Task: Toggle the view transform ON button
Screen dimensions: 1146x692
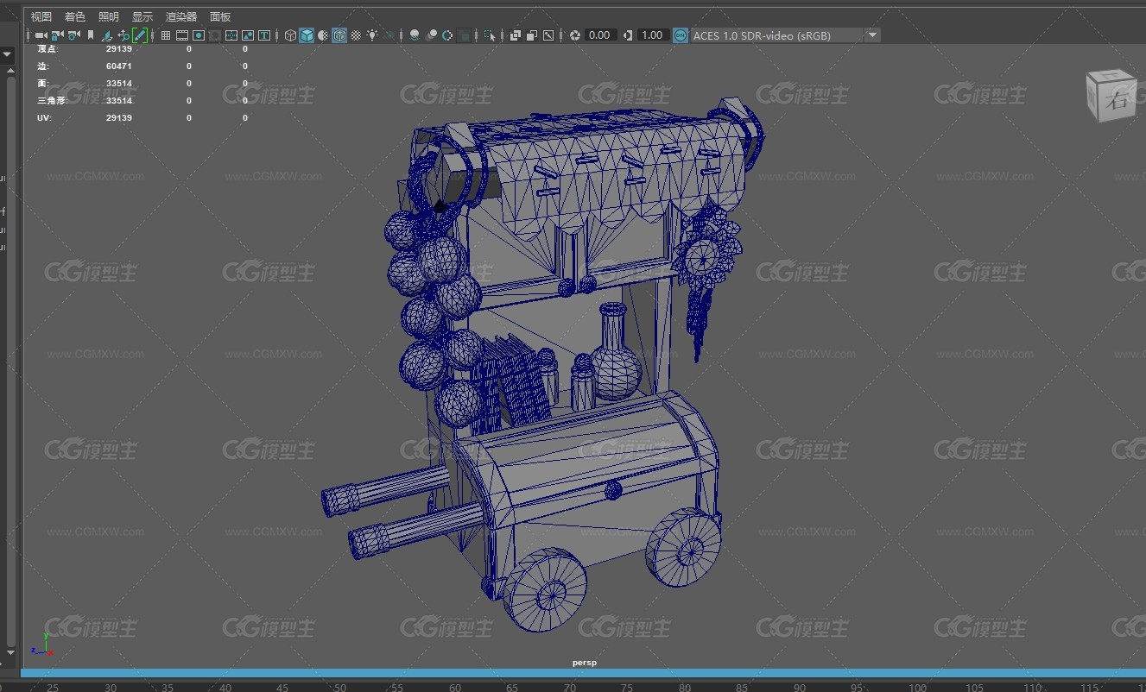Action: tap(681, 35)
